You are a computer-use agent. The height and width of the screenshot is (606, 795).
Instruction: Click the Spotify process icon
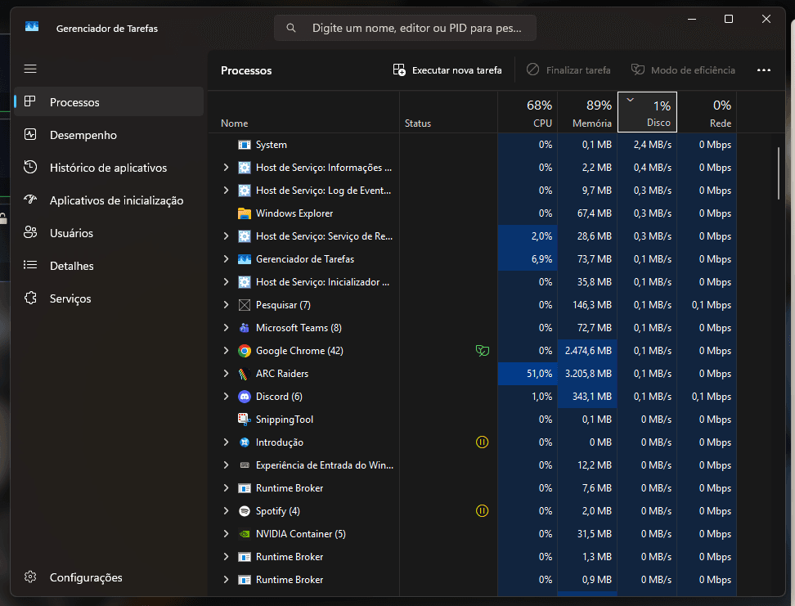(x=244, y=511)
